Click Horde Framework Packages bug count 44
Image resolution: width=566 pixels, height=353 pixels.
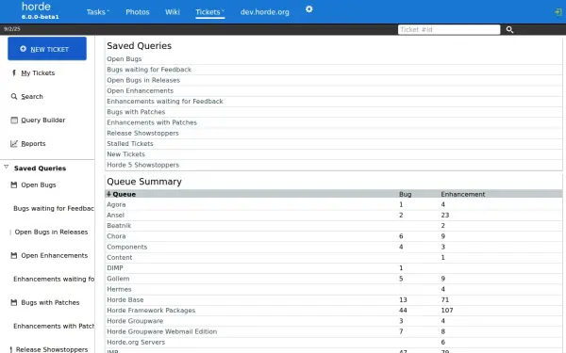coord(403,311)
